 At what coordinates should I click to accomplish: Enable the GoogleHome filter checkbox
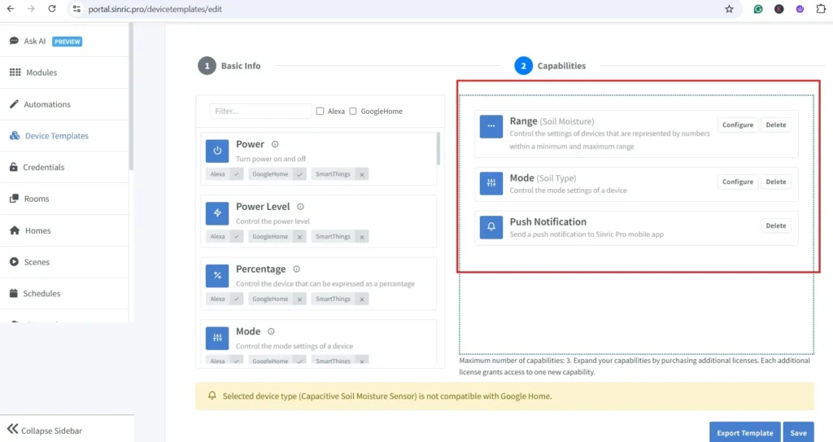click(353, 112)
